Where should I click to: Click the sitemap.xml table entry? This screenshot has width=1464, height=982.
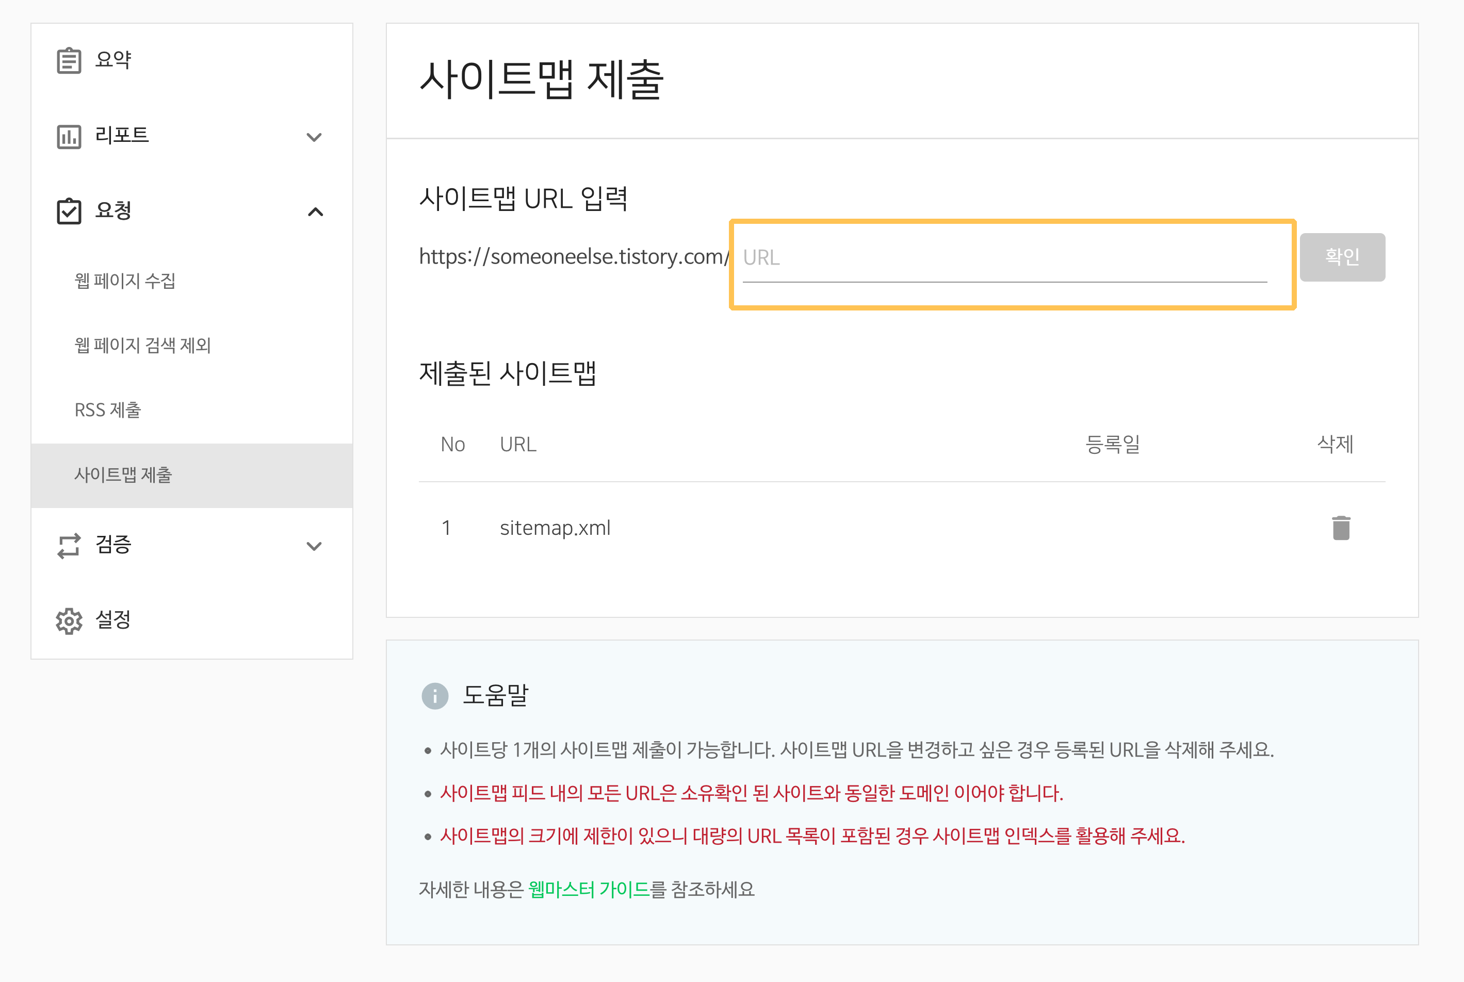(555, 528)
